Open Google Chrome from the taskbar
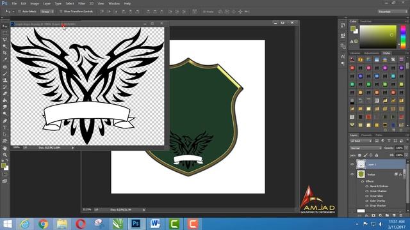 (x=44, y=224)
